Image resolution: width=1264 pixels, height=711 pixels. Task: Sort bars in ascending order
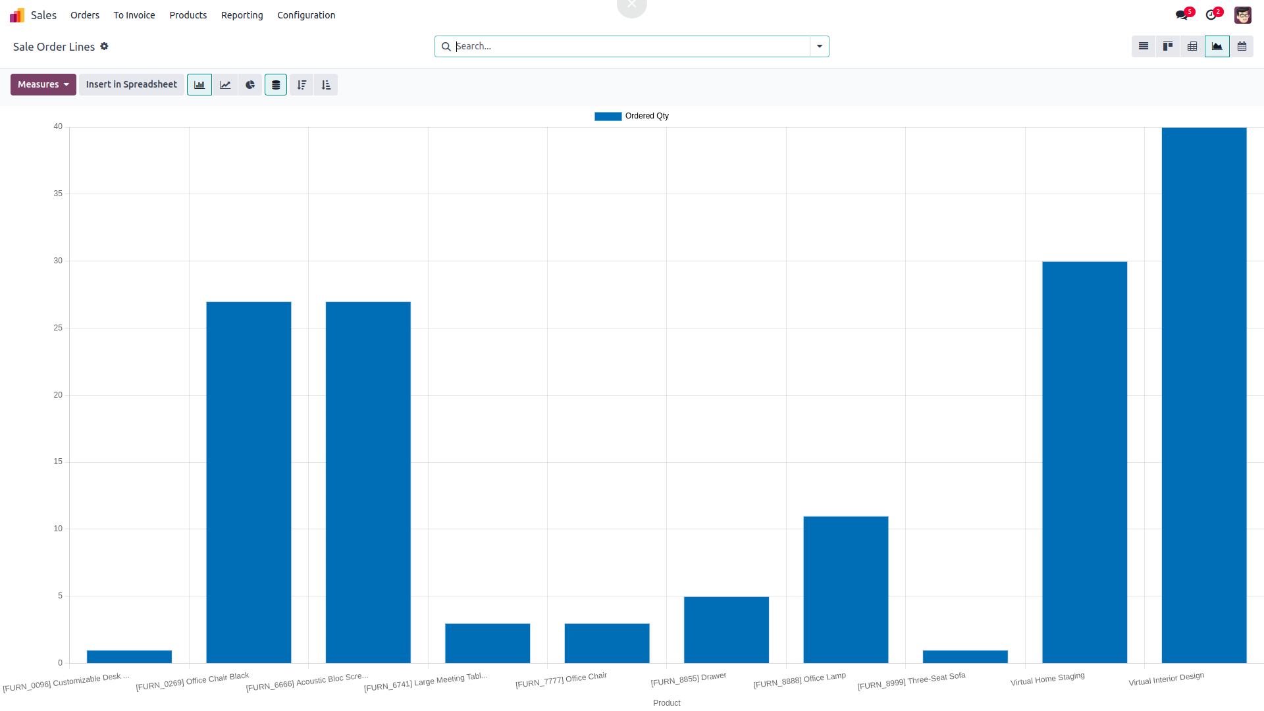pyautogui.click(x=326, y=85)
